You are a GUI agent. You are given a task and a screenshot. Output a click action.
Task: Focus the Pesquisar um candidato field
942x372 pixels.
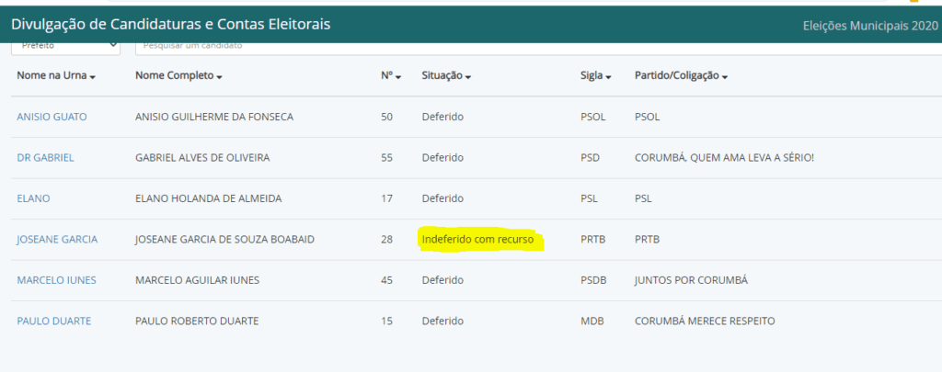[x=538, y=48]
